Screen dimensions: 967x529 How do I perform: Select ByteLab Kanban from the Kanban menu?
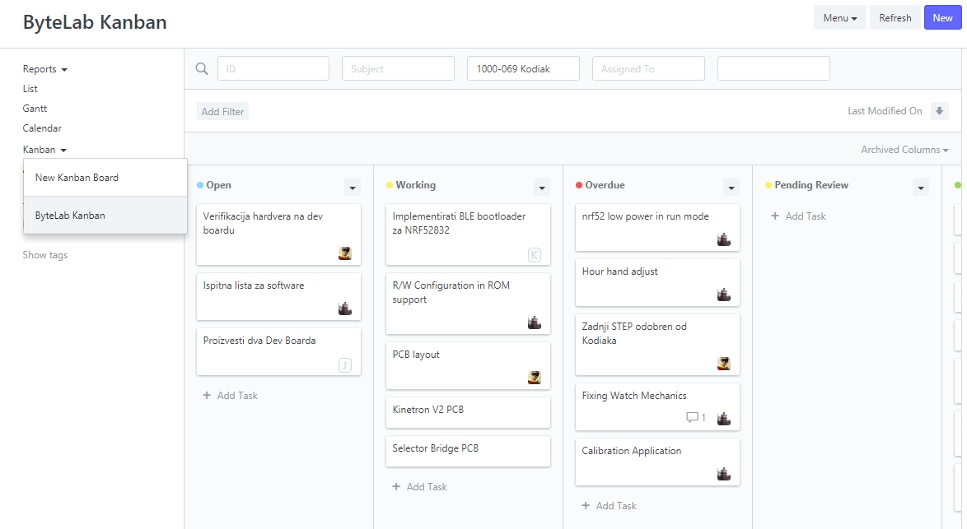pyautogui.click(x=70, y=216)
